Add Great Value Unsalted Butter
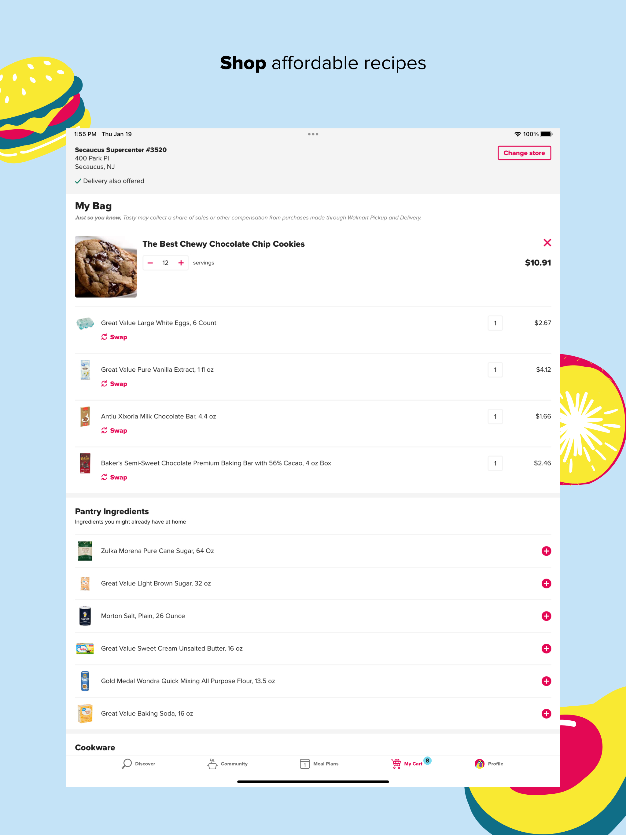 (x=546, y=648)
